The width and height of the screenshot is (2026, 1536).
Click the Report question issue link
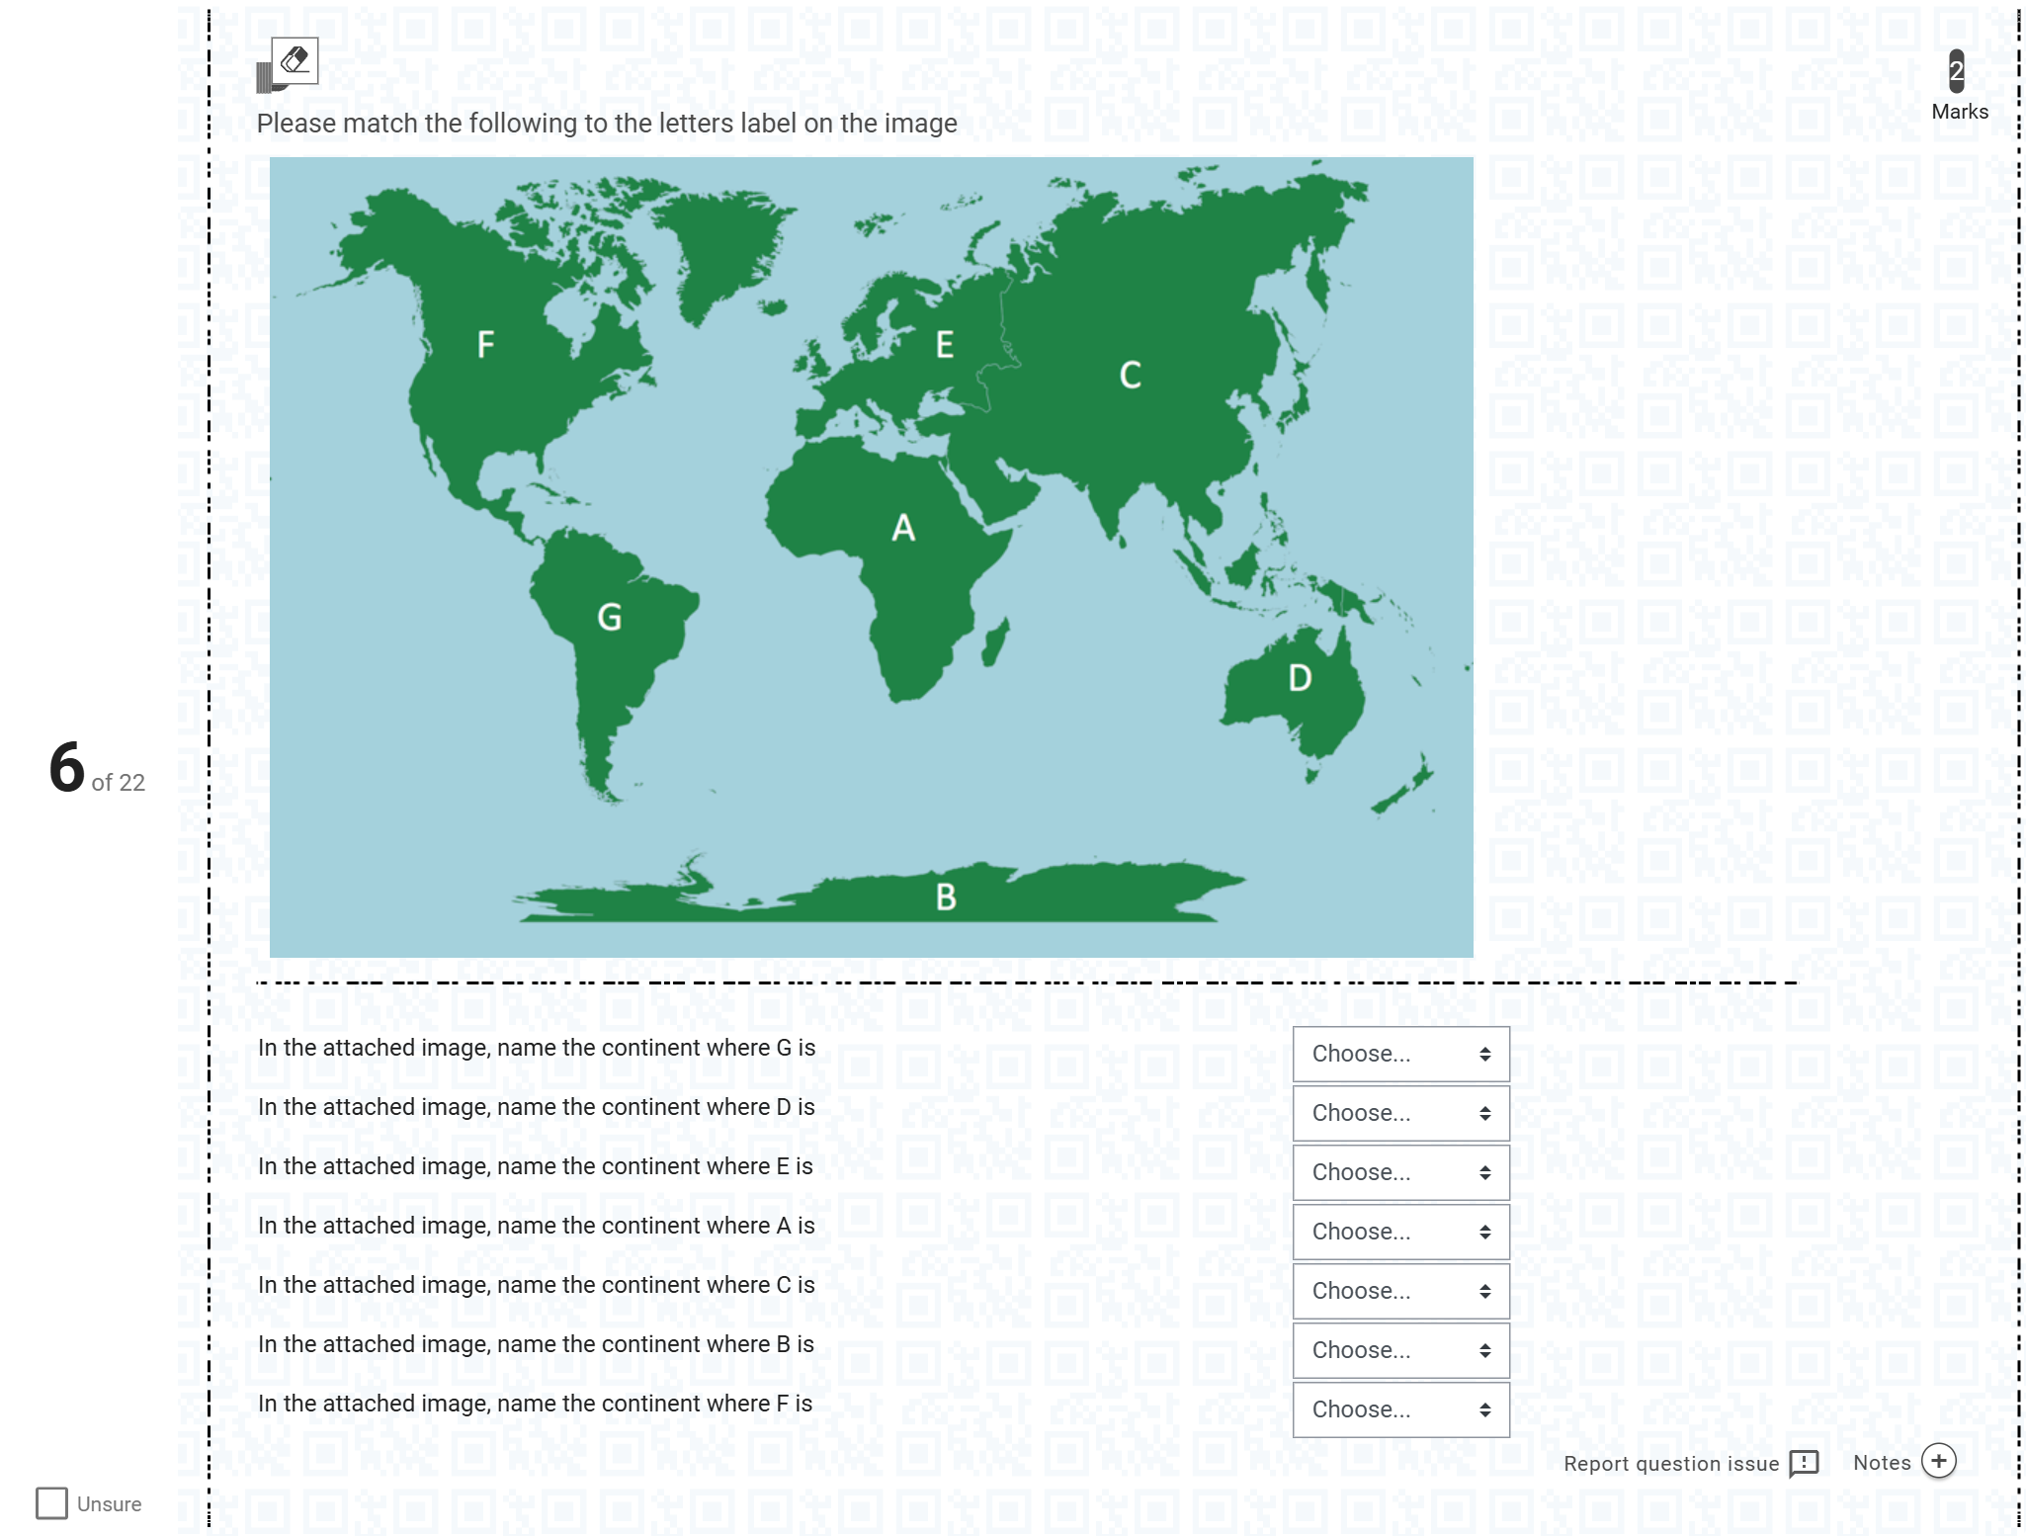[x=1671, y=1464]
